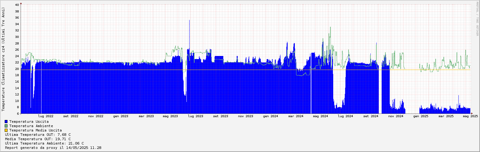Click the yellow Temperatura Media Uscita swatch
The height and width of the screenshot is (152, 480).
pos(6,130)
